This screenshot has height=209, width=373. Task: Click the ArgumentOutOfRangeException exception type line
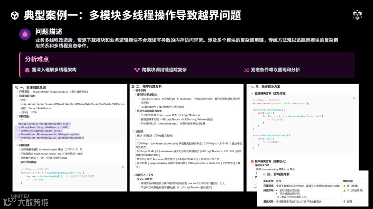pyautogui.click(x=54, y=92)
